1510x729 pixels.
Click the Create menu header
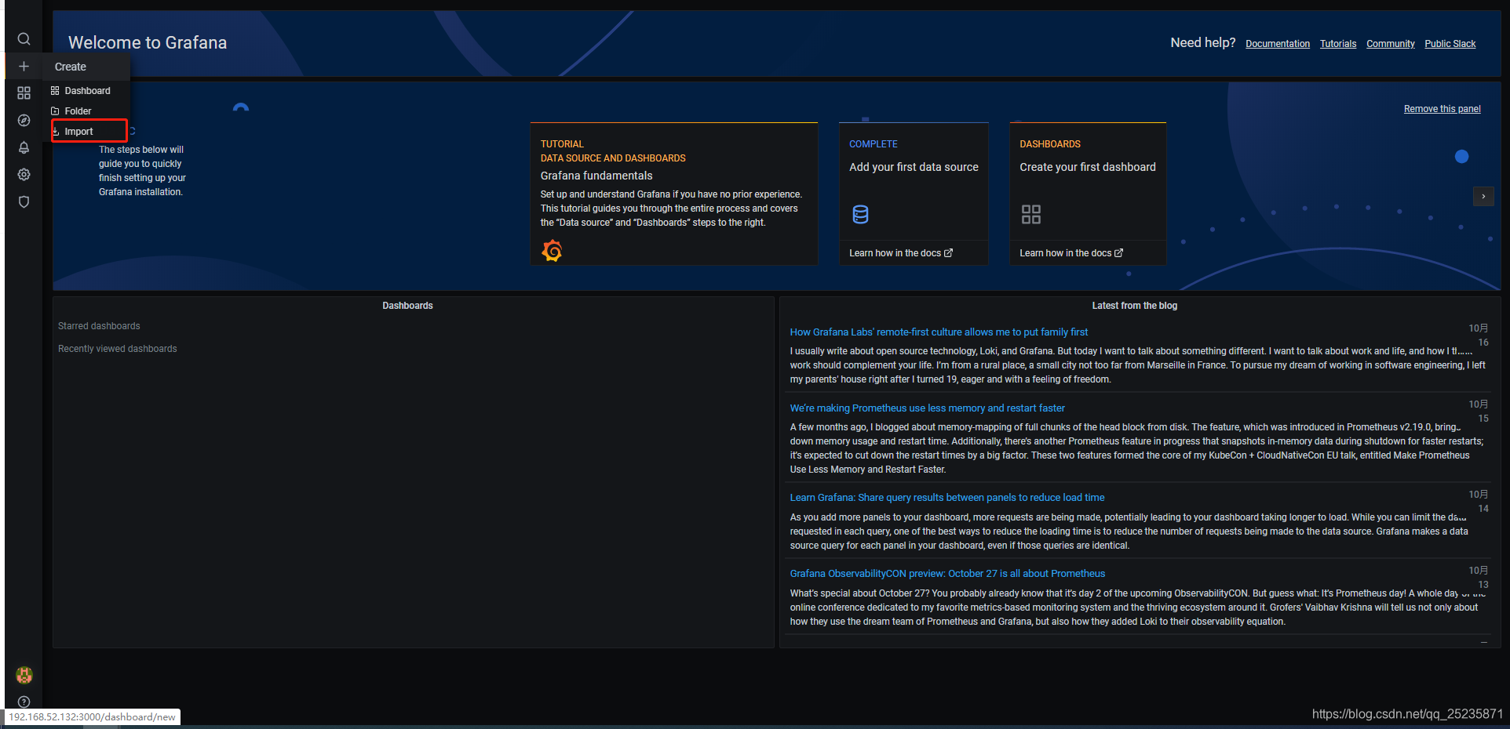tap(71, 67)
